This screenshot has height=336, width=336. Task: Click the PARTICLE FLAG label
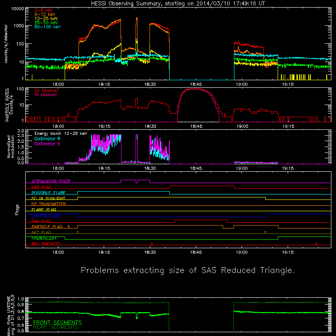(x=47, y=227)
